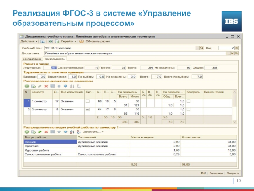Select the Трудоемкость tab
This screenshot has height=191, width=254.
(55, 59)
